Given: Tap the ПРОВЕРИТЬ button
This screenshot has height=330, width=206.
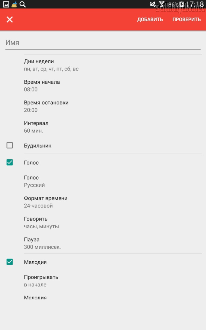Looking at the screenshot, I should click(x=187, y=19).
